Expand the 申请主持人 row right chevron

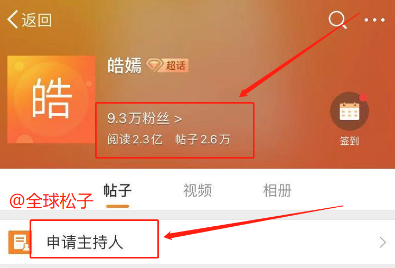click(383, 242)
